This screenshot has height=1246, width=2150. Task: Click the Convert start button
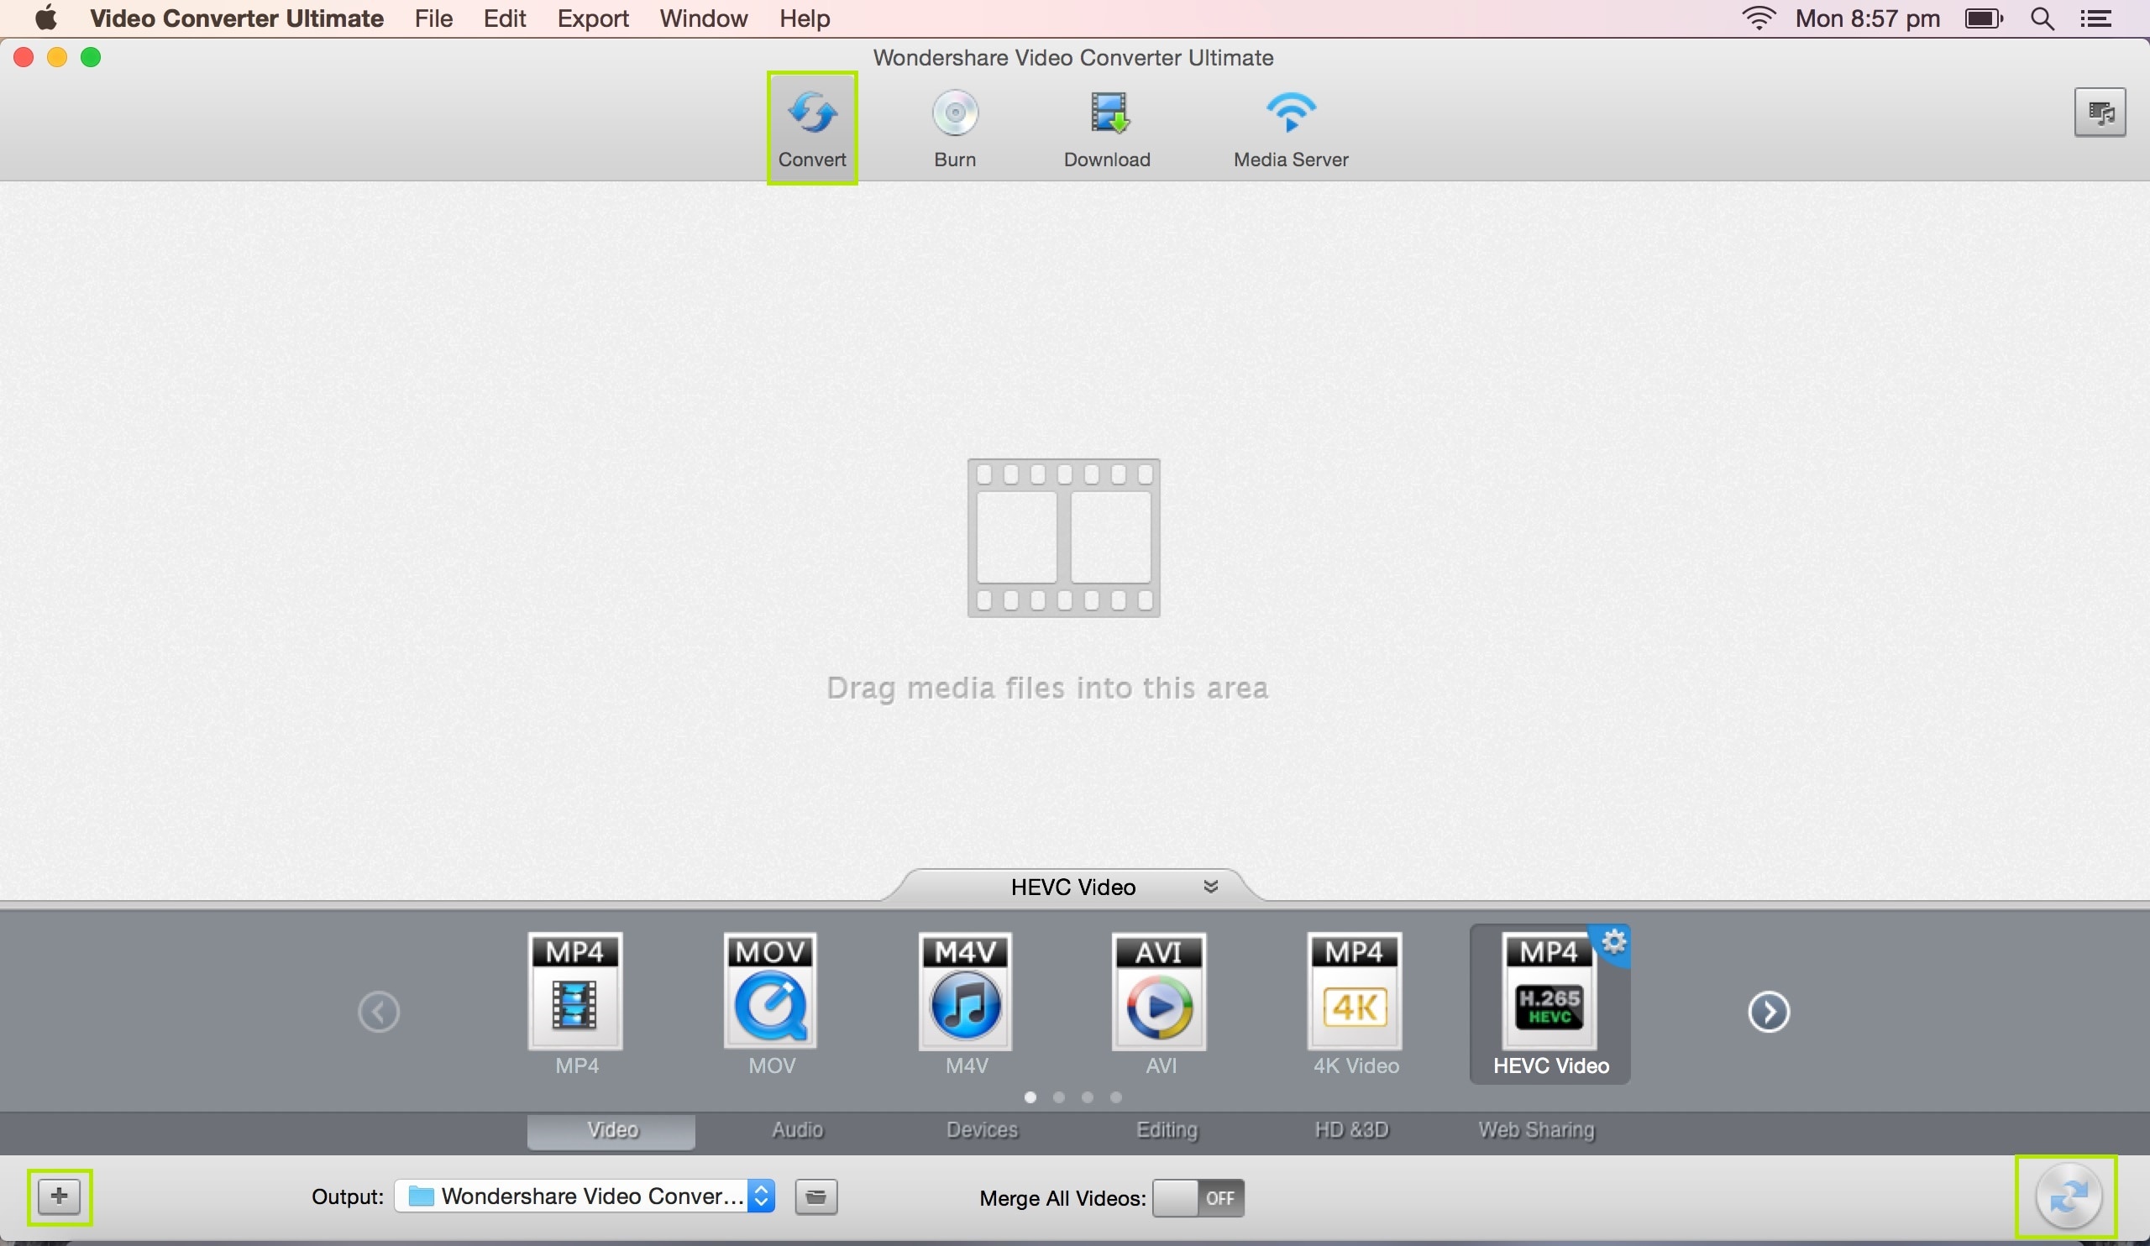(x=2065, y=1197)
